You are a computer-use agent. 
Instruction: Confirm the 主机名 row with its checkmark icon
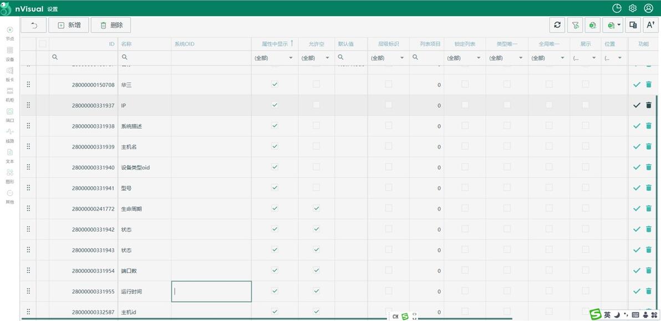pyautogui.click(x=637, y=146)
